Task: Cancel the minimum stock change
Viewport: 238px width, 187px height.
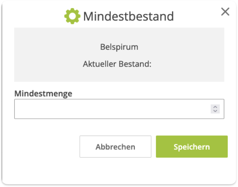Action: 115,147
